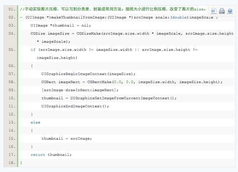The width and height of the screenshot is (238, 172).
Task: Click the 'else' keyword on line 13
Action: pos(35,123)
